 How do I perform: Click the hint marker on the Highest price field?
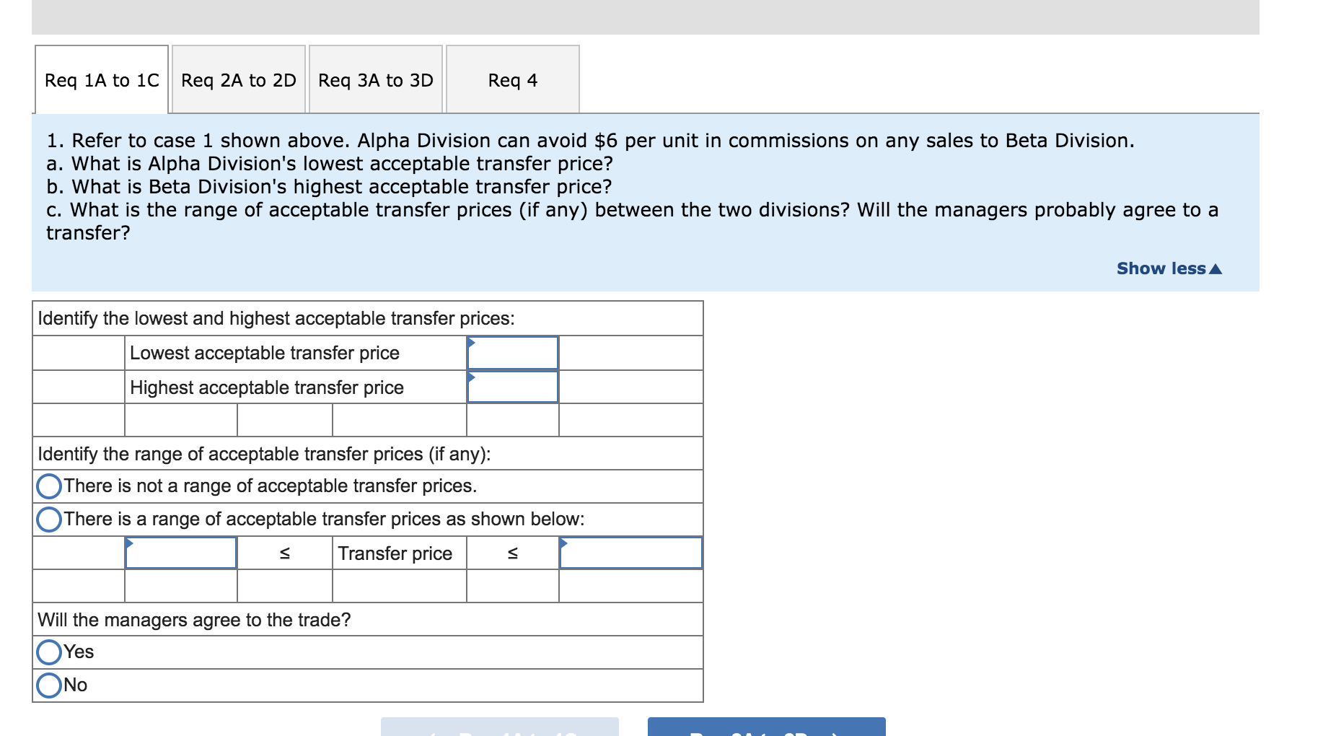(x=472, y=376)
